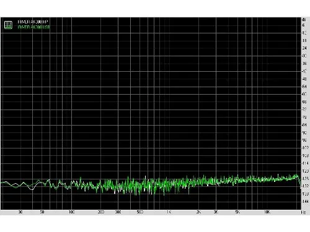Click the 3K frequency axis label
The height and width of the screenshot is (232, 310).
pyautogui.click(x=216, y=212)
